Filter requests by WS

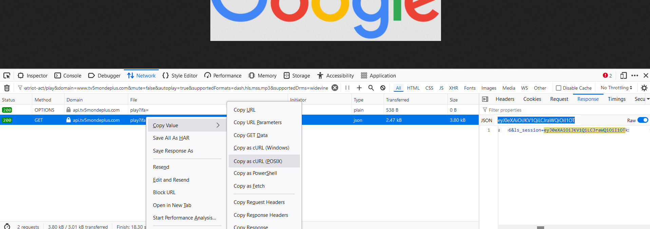524,88
